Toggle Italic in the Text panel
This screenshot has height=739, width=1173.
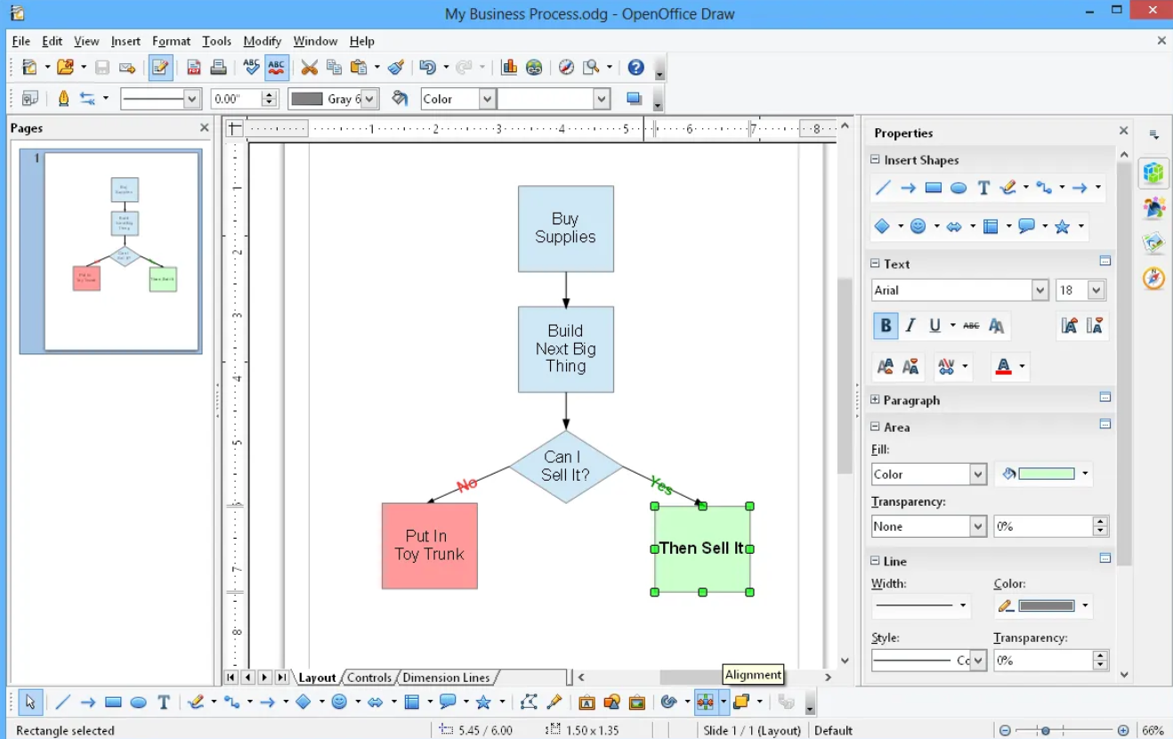(910, 326)
